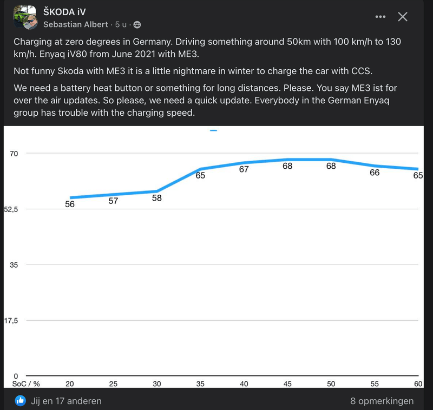Click the SoC / % axis label
Screen dimensions: 433x410
pyautogui.click(x=27, y=383)
